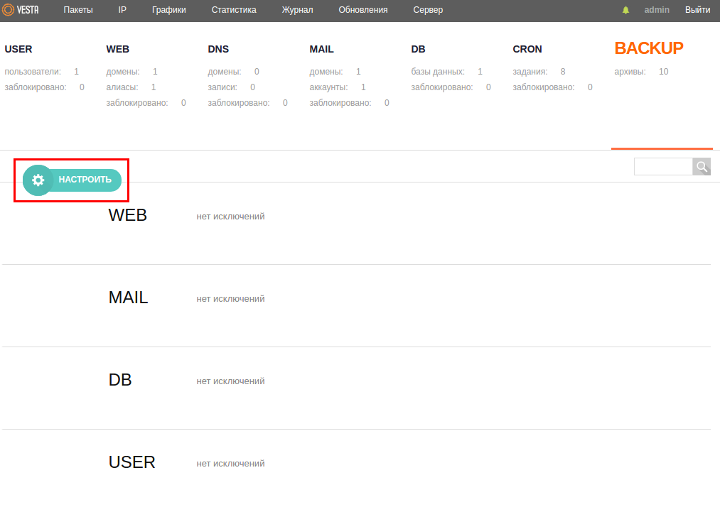Image resolution: width=720 pixels, height=507 pixels.
Task: Open notifications bell icon
Action: point(625,10)
